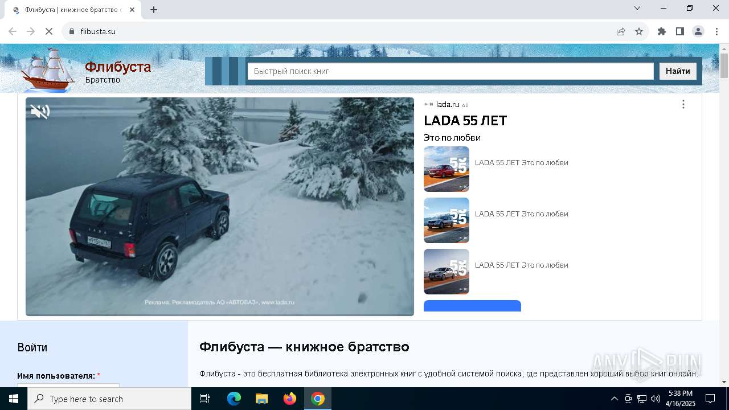This screenshot has height=410, width=729.
Task: Click the Flibusta ship logo
Action: click(x=48, y=69)
